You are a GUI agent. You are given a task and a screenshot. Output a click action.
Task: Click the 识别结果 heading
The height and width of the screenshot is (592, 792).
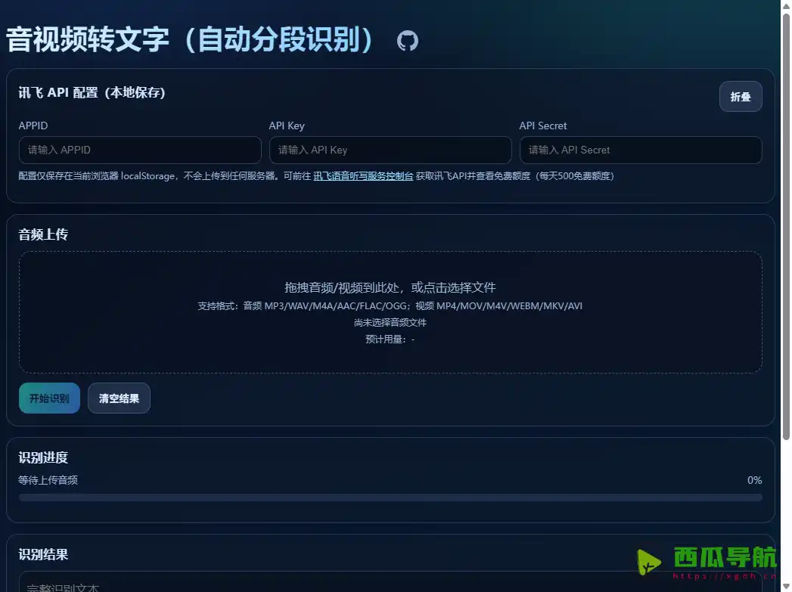(x=43, y=555)
